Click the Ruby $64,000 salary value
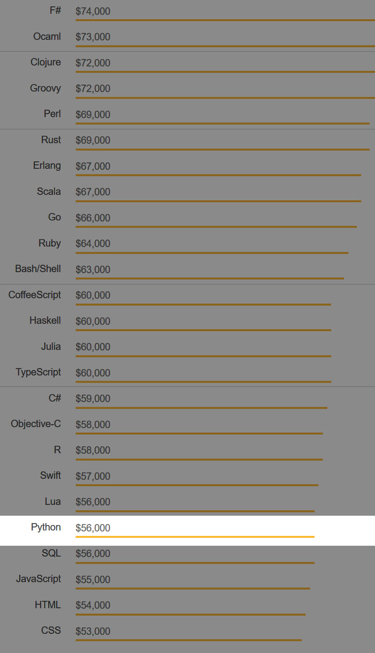375x653 pixels. (x=93, y=244)
